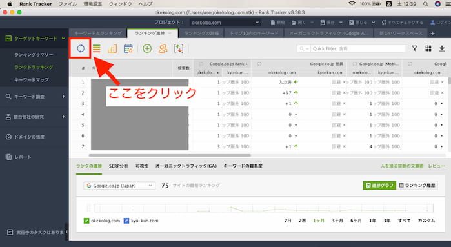The height and width of the screenshot is (247, 451).
Task: Open the ウィンドウ menu
Action: click(x=120, y=4)
